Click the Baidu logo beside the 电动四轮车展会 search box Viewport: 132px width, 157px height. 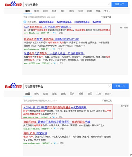(13, 86)
